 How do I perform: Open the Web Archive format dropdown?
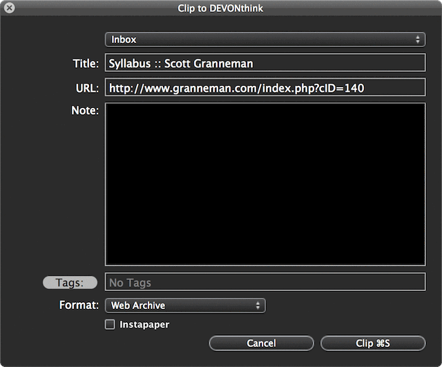[x=185, y=305]
